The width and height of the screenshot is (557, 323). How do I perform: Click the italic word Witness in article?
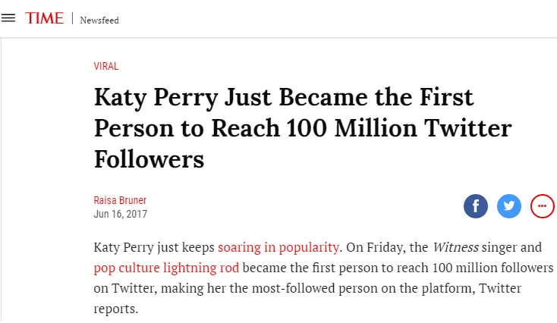click(x=456, y=247)
